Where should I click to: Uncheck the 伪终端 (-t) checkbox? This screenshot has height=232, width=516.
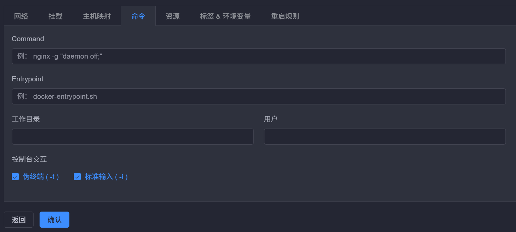click(x=15, y=177)
